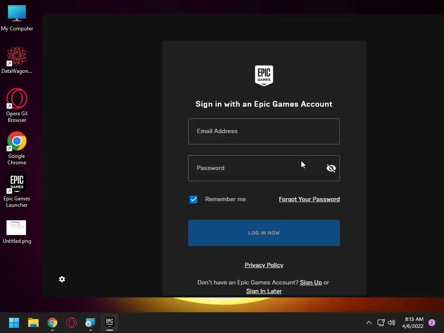Follow the Sign Up link
This screenshot has height=333, width=444.
tap(310, 282)
